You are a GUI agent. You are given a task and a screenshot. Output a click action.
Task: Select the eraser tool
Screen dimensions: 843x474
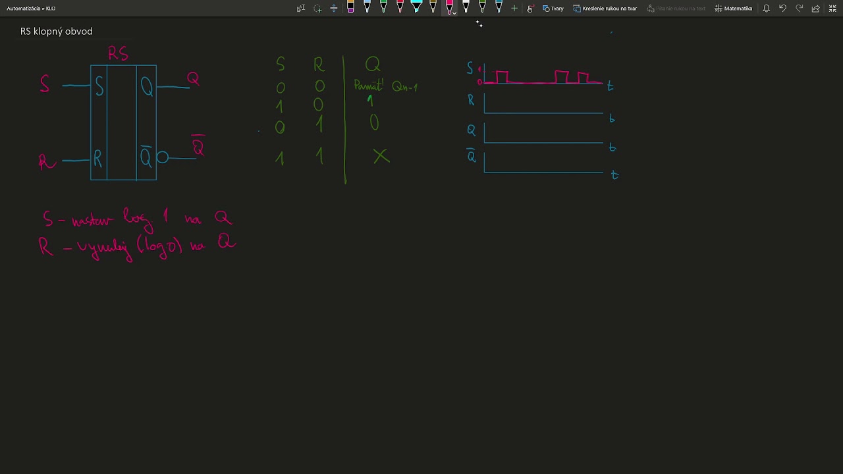click(350, 7)
